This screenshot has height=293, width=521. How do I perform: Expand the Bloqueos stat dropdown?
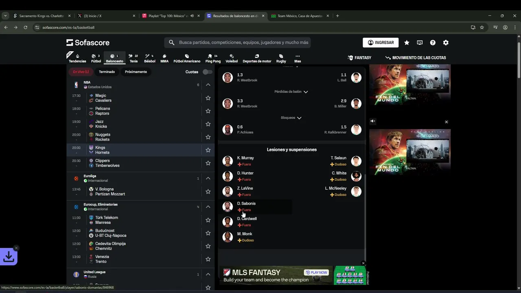291,118
